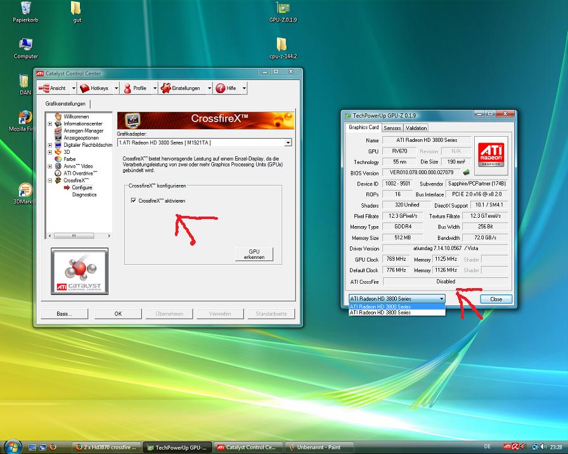Image resolution: width=568 pixels, height=454 pixels.
Task: Open the Papierkorb desktop icon
Action: pos(25,12)
